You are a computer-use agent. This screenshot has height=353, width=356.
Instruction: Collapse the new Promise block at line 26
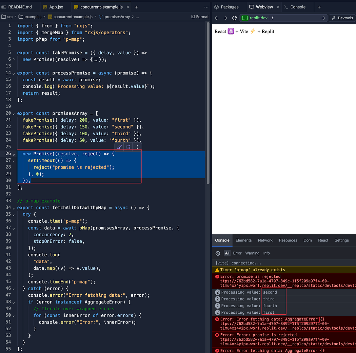click(x=14, y=154)
